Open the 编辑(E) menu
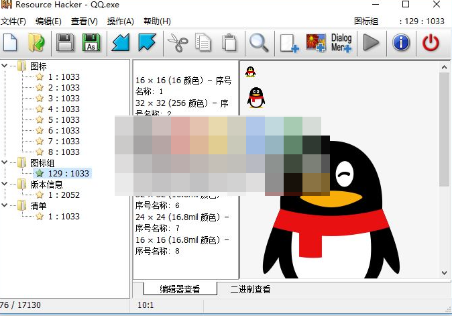This screenshot has height=316, width=452. 48,21
